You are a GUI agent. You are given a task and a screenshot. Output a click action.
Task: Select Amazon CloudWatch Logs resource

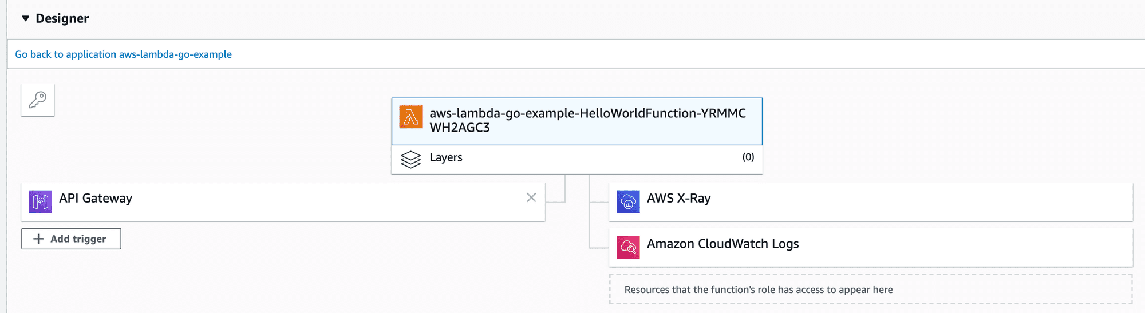[871, 247]
